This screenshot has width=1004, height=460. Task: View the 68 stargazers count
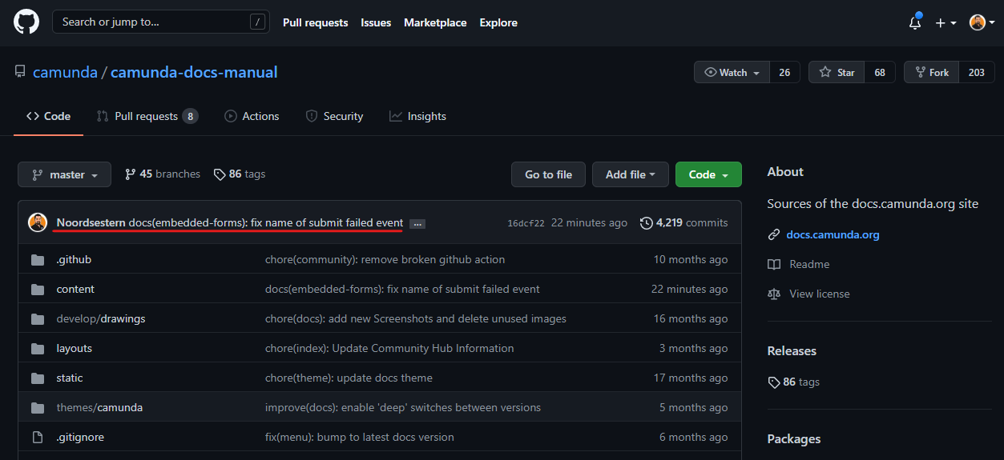(x=880, y=72)
